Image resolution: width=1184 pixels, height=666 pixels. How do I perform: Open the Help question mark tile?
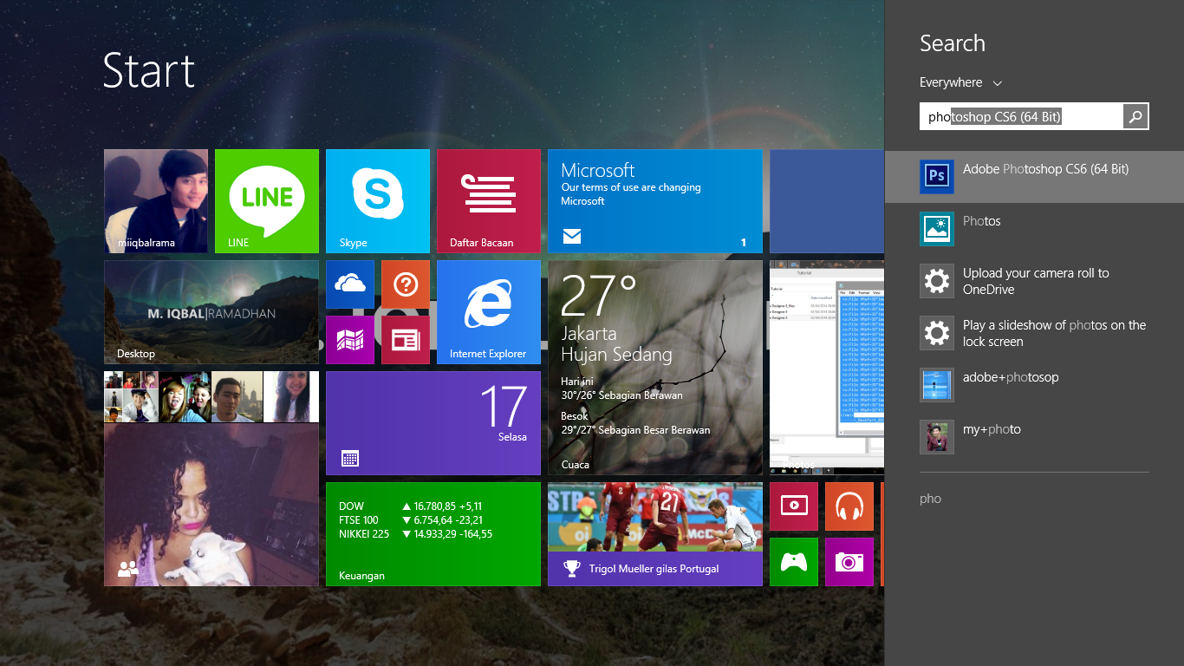coord(406,284)
